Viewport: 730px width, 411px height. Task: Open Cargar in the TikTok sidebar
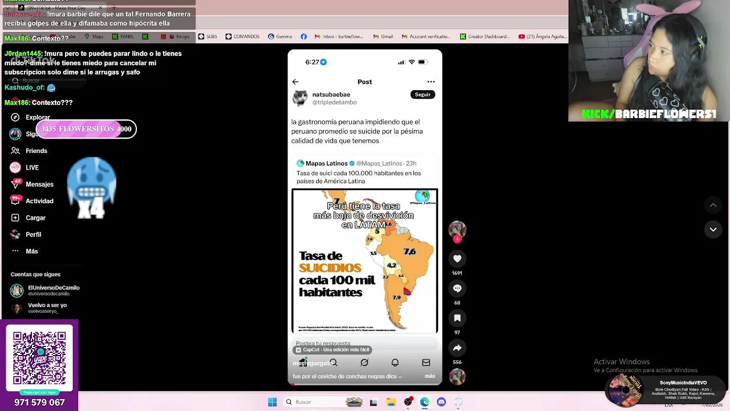[x=35, y=217]
